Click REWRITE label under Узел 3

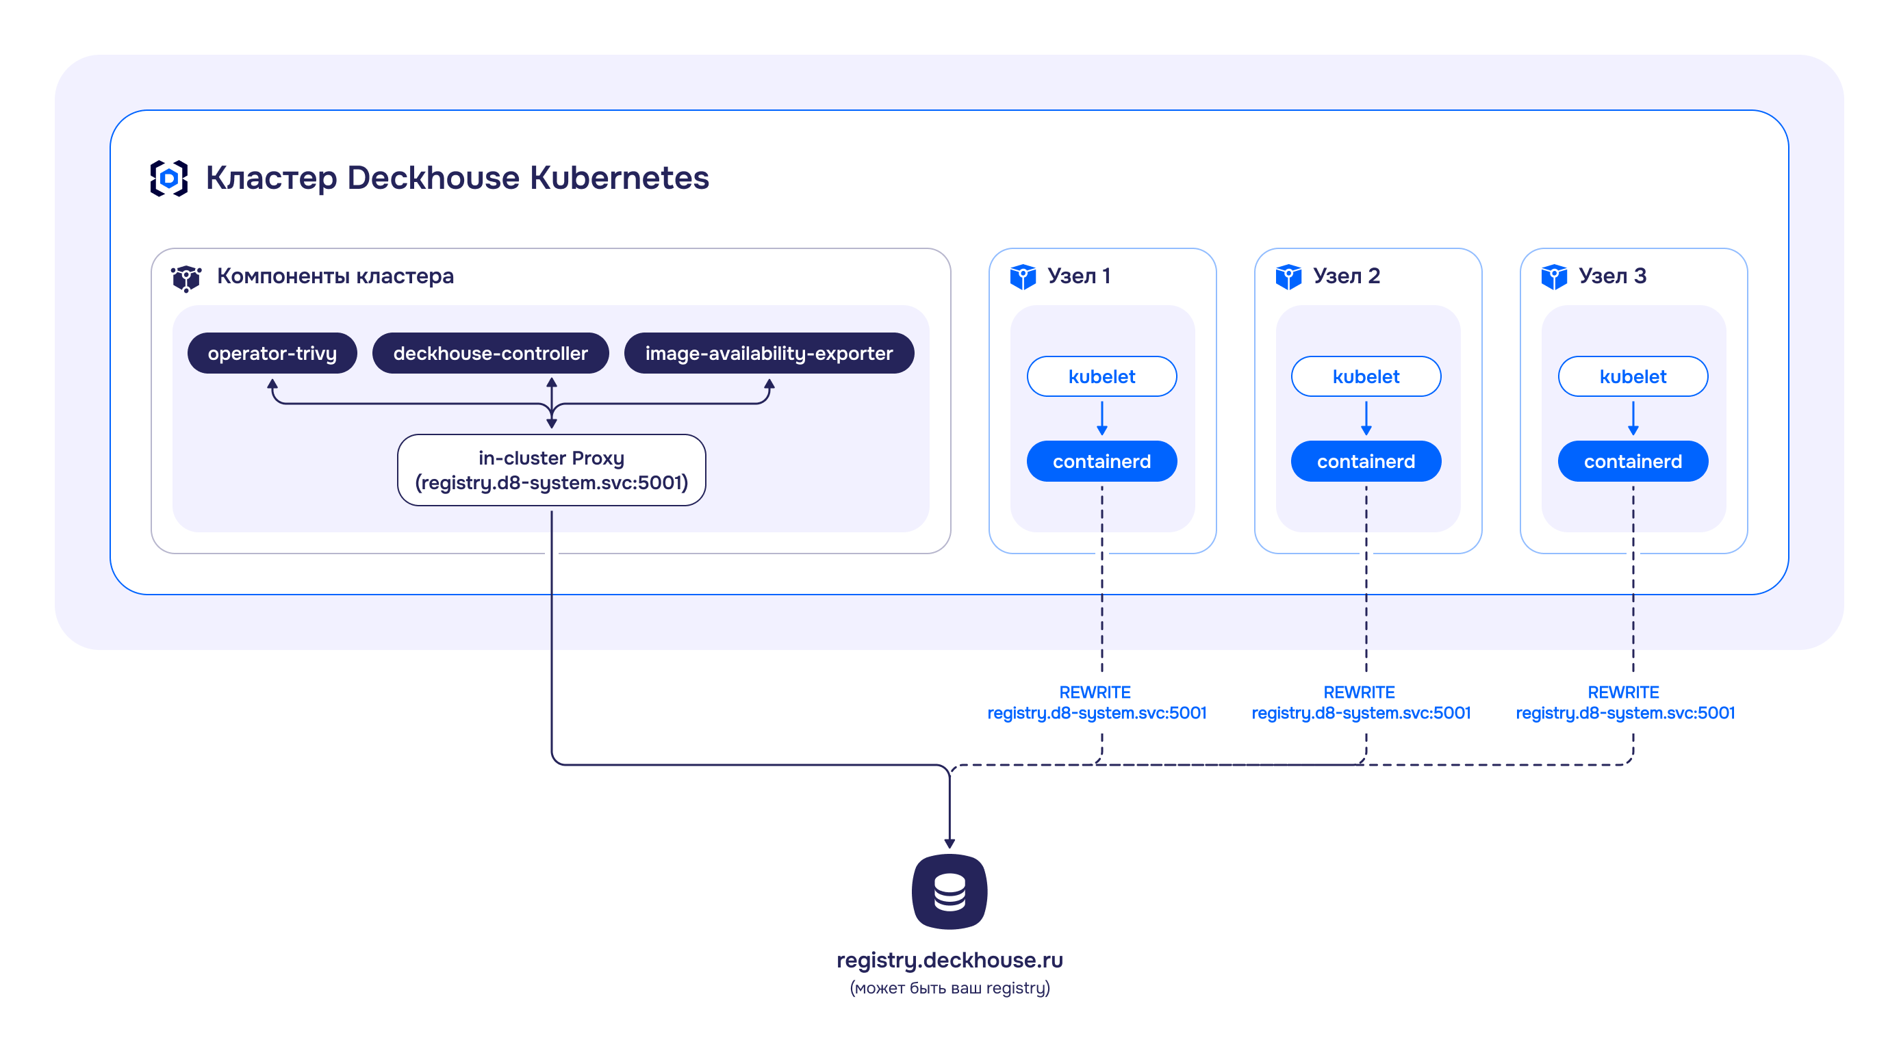[x=1622, y=692]
